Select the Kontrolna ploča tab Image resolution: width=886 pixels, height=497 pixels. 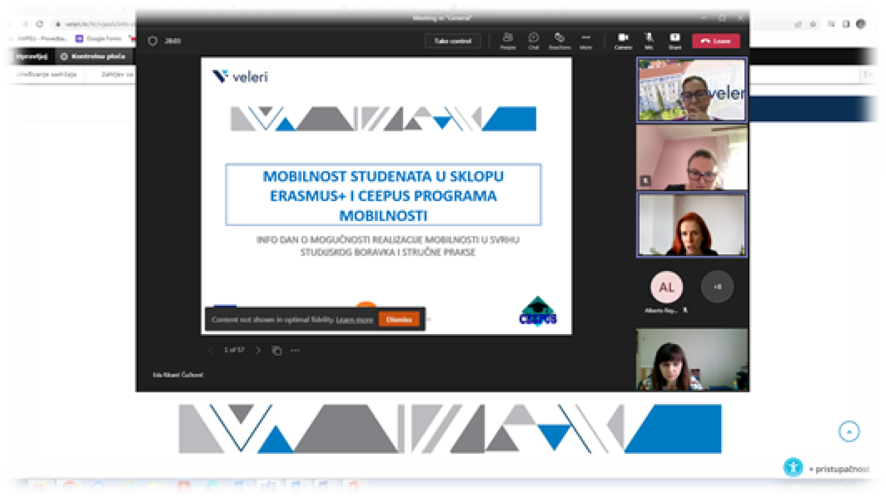point(94,56)
